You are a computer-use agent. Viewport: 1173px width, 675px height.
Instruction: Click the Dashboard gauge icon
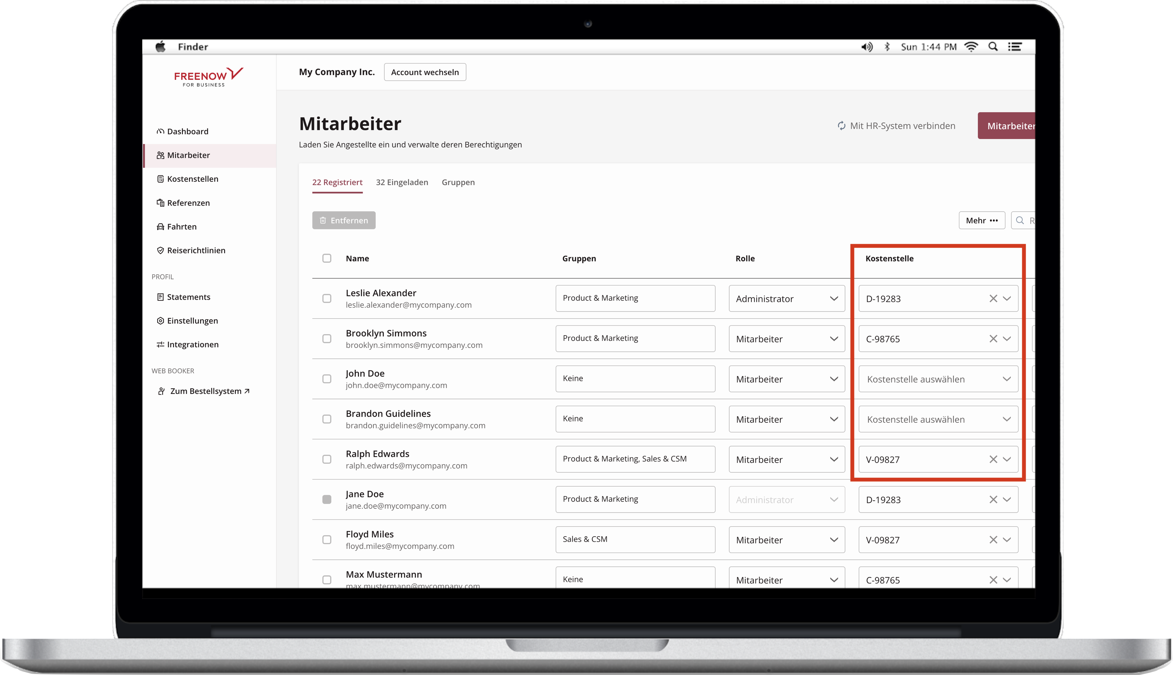coord(160,131)
